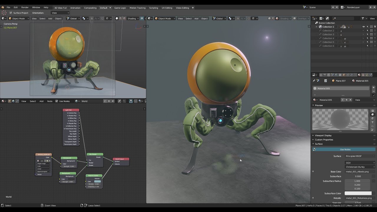Open the Render menu
The width and height of the screenshot is (377, 212).
(x=25, y=7)
